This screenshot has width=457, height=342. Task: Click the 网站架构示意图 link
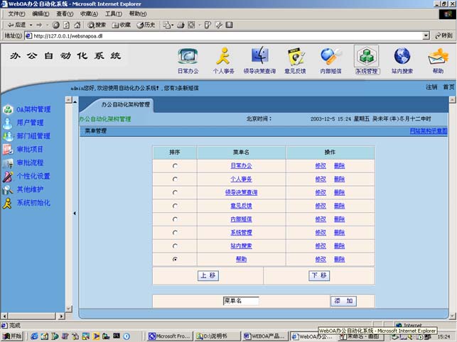[429, 131]
